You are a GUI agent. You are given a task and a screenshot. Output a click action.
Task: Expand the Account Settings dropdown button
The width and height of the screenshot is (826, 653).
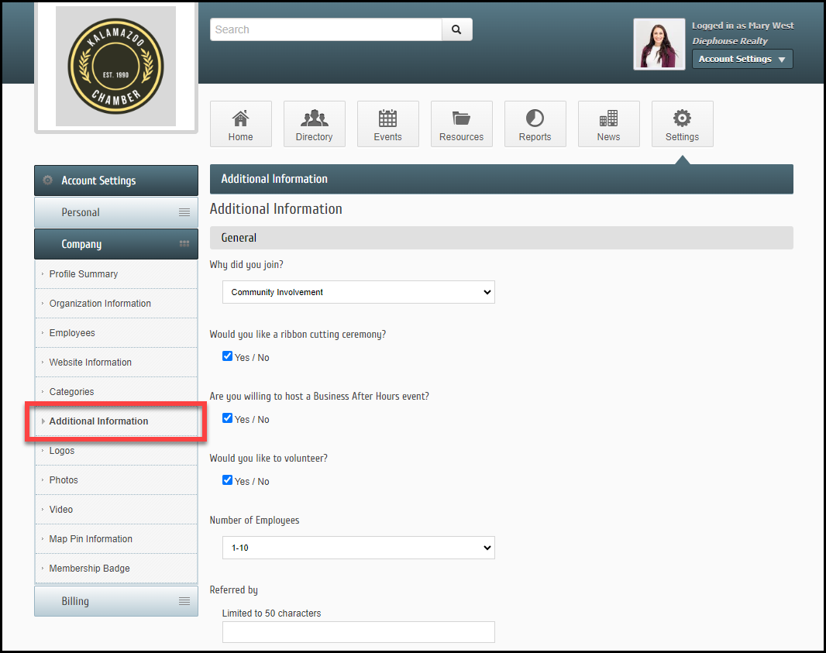tap(742, 59)
